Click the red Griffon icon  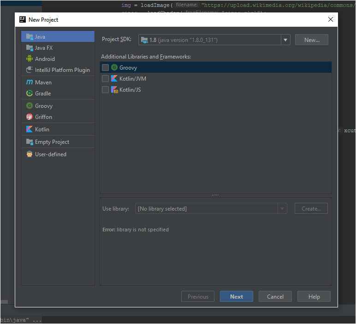[x=30, y=117]
